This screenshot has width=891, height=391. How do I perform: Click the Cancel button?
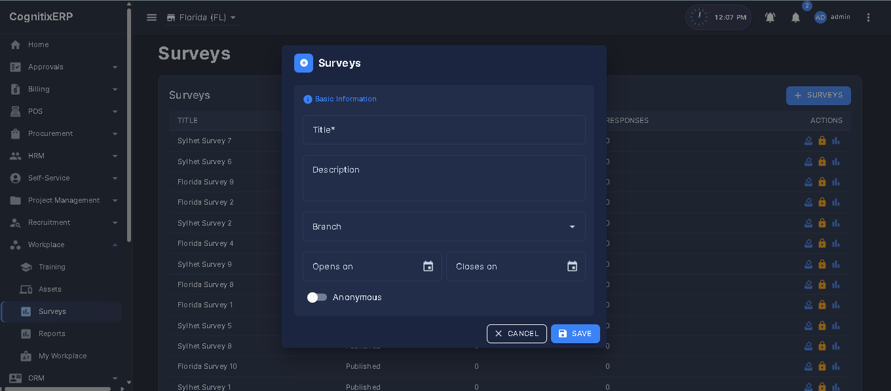(517, 333)
